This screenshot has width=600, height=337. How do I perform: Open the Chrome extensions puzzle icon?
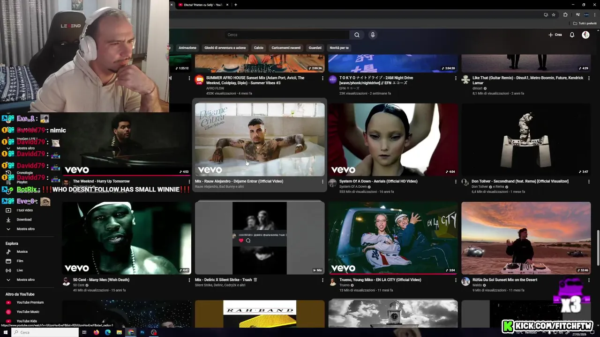click(565, 15)
